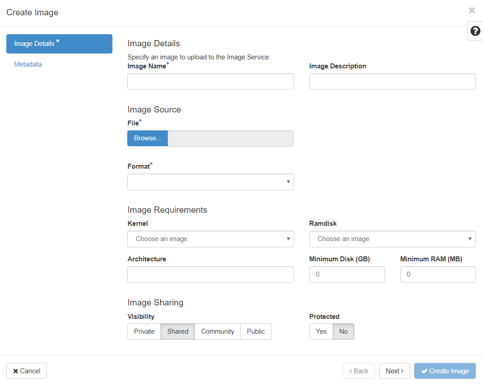Select the Image Details step
The image size is (483, 385).
[x=59, y=44]
